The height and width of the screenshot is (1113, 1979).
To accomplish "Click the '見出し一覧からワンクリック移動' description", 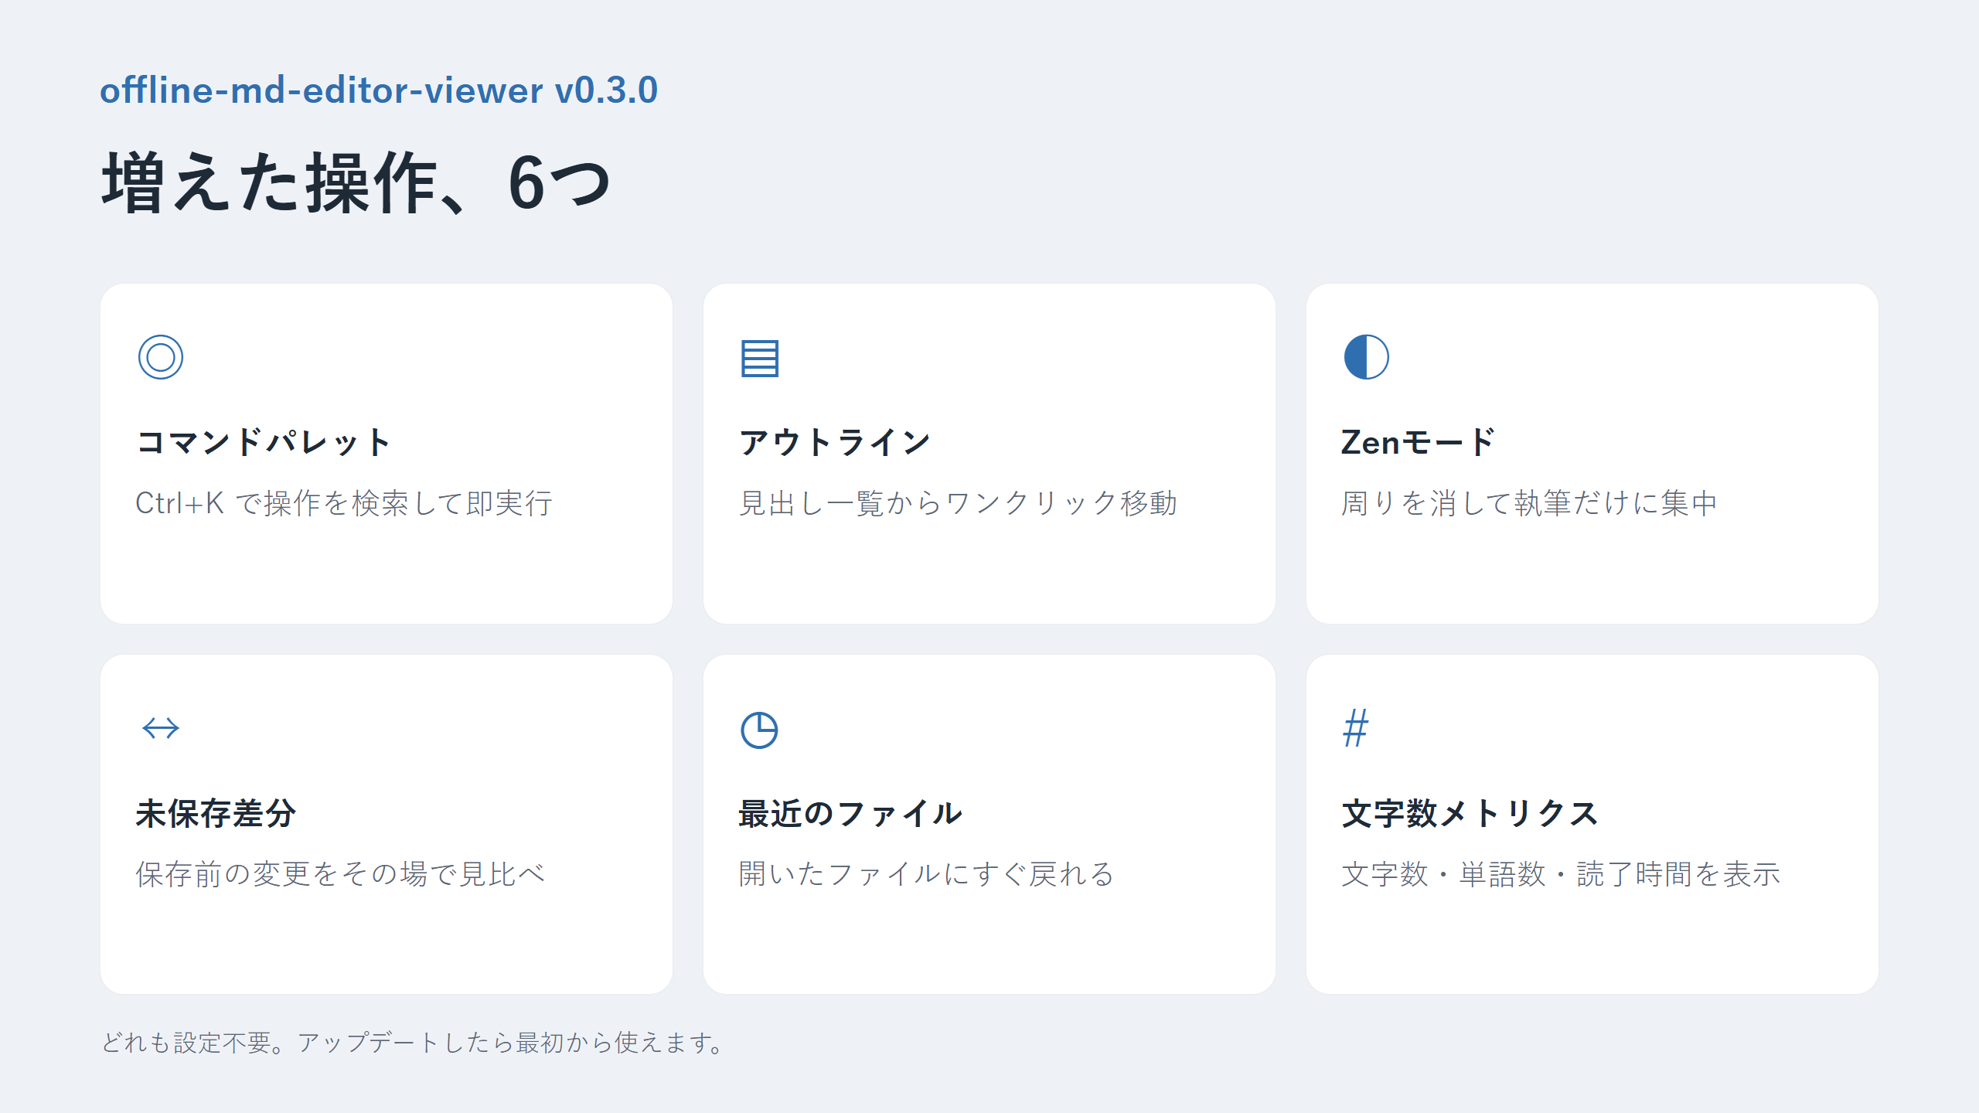I will (x=958, y=503).
